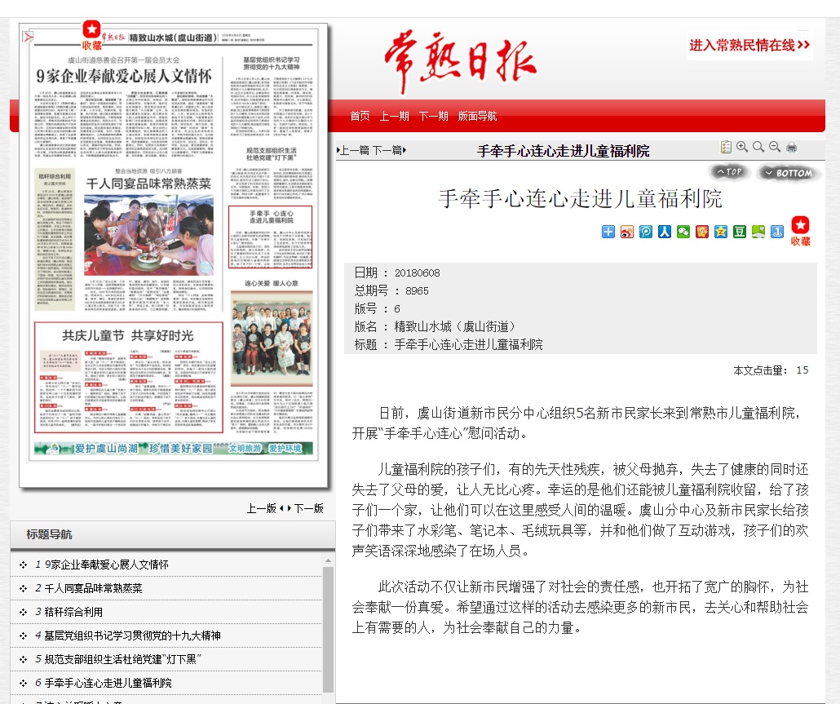840x704 pixels.
Task: Go to next page via 下一版
Action: (308, 508)
